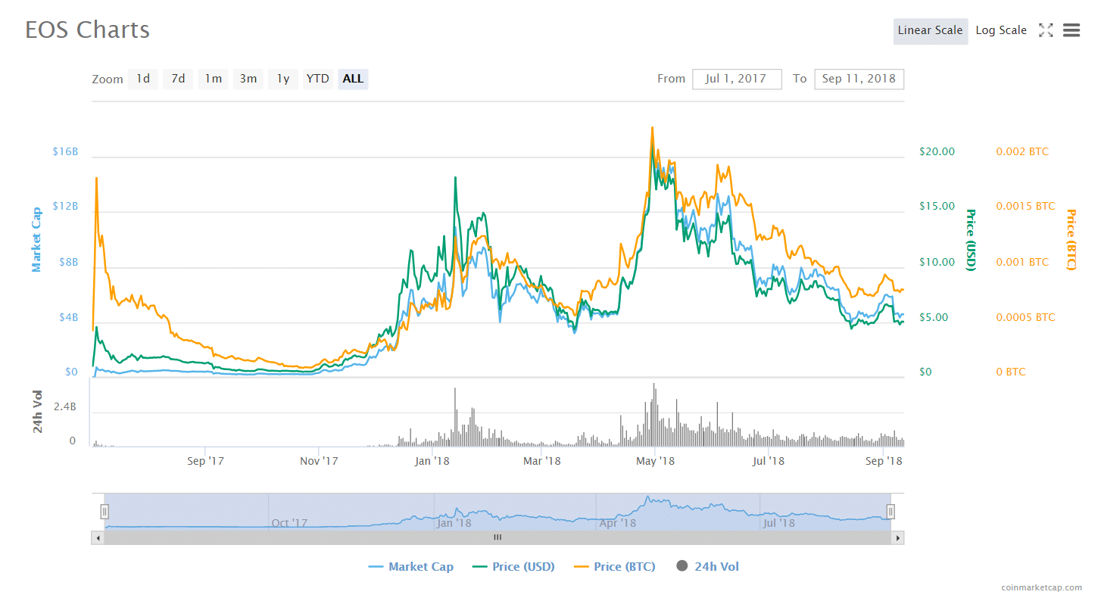Image resolution: width=1101 pixels, height=601 pixels.
Task: Toggle Price (BTC) legend entry
Action: click(x=614, y=566)
